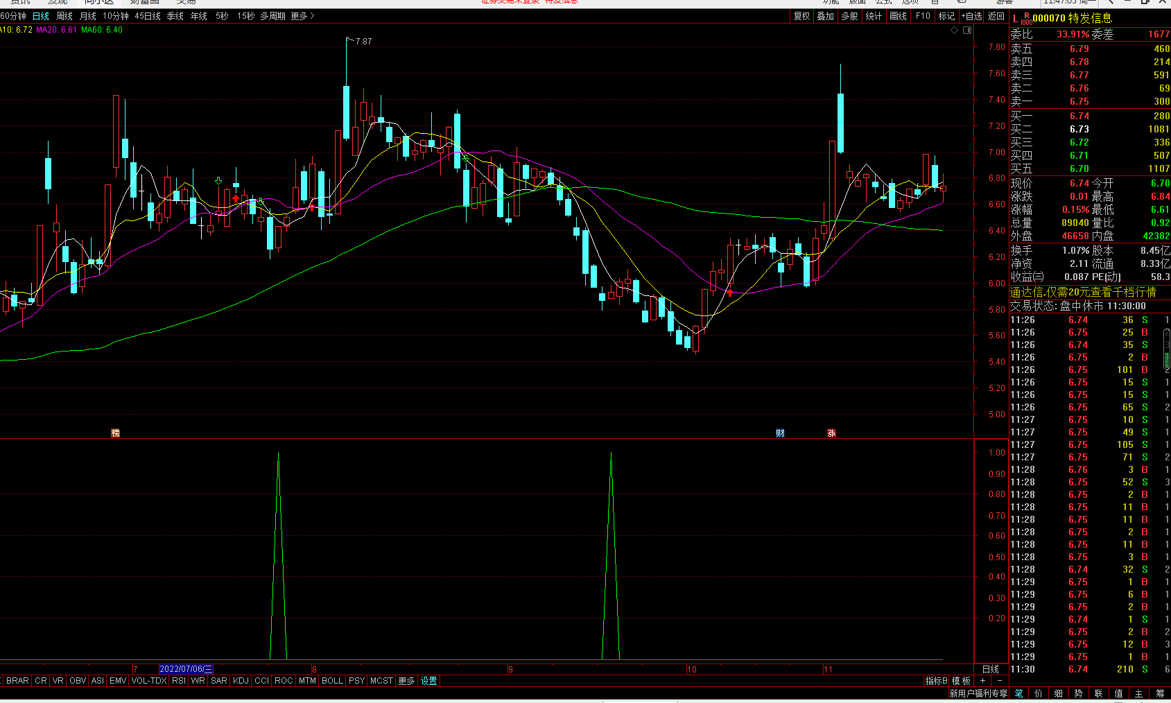Click the 通达信 千档行情 advertisement link

point(1083,292)
